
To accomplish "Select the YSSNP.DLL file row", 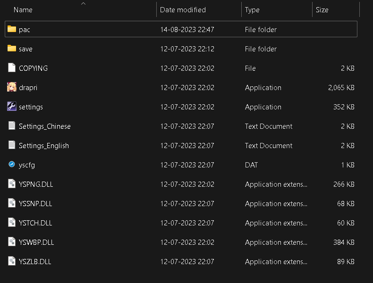I will click(181, 203).
